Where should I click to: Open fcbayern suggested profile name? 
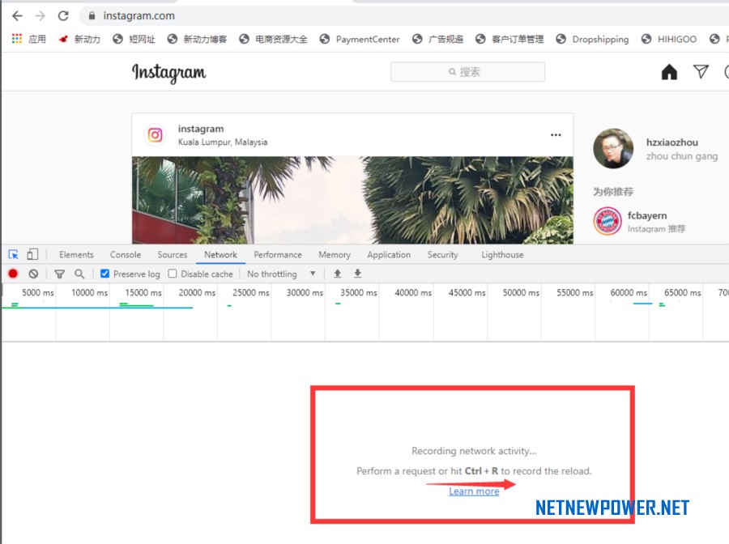pyautogui.click(x=646, y=215)
